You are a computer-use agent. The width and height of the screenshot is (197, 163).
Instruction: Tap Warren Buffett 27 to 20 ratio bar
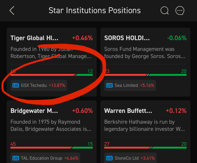click(145, 148)
